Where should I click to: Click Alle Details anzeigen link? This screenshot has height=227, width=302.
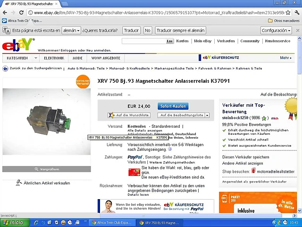145,131
